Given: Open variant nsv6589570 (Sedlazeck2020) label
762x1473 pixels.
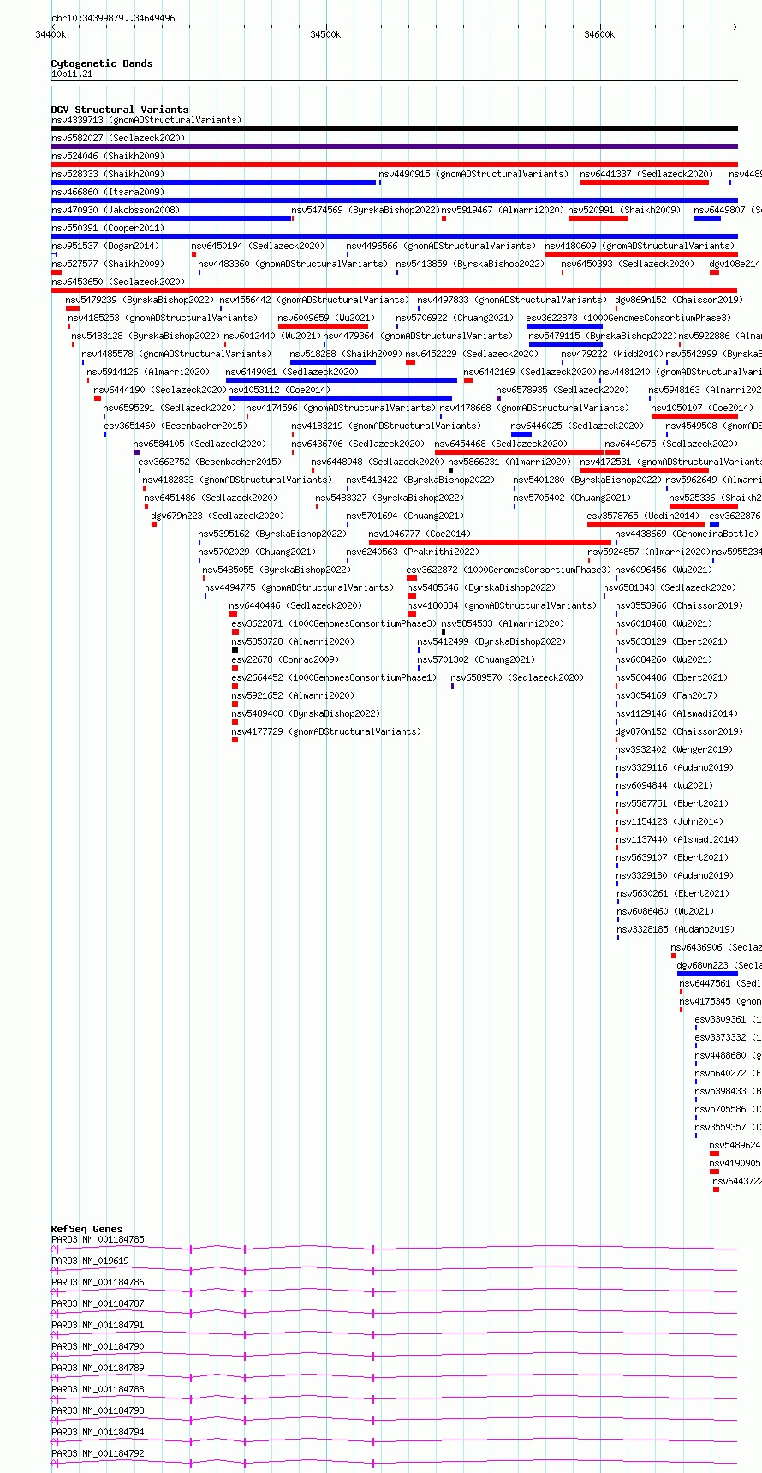Looking at the screenshot, I should click(517, 677).
